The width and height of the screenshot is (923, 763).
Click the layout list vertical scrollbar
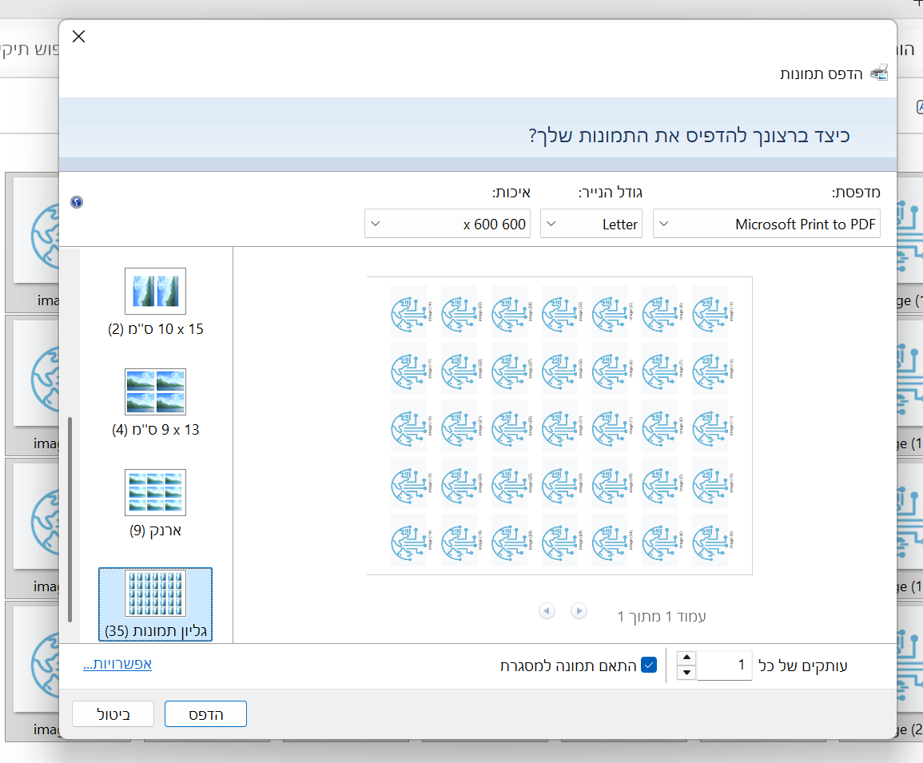pyautogui.click(x=71, y=519)
